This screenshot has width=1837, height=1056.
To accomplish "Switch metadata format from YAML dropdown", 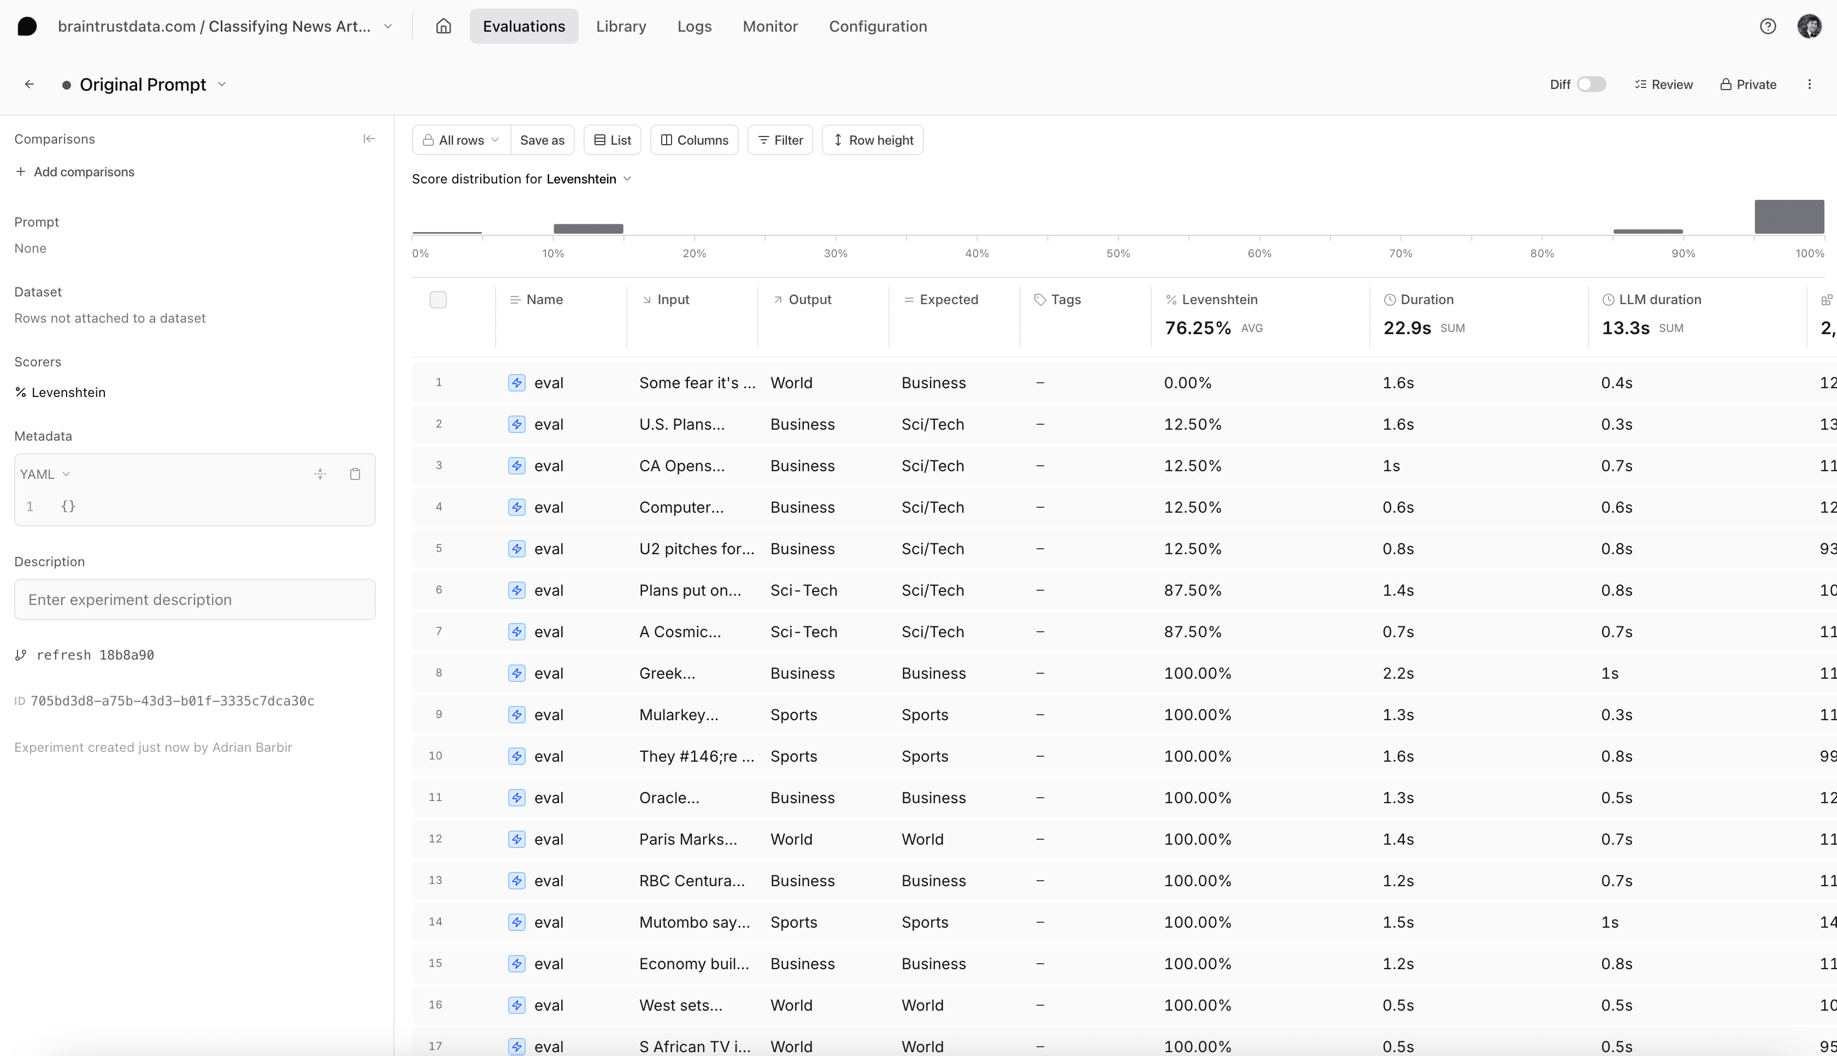I will point(44,473).
